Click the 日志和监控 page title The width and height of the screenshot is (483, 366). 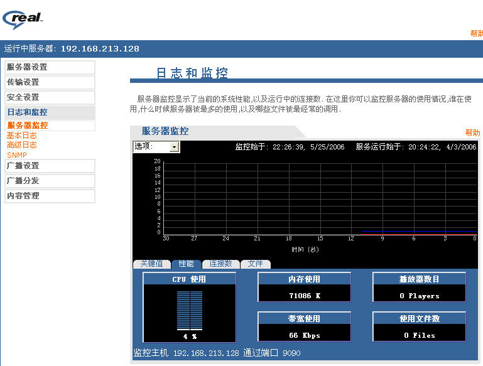click(x=192, y=73)
